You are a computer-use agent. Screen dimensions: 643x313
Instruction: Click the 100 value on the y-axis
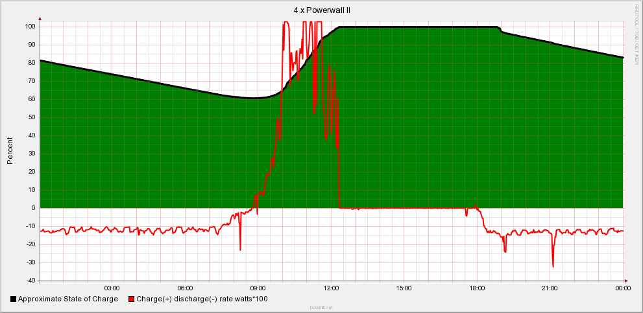[30, 27]
